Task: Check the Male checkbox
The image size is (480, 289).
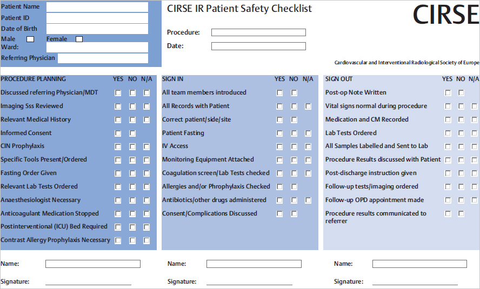Action: click(x=30, y=39)
